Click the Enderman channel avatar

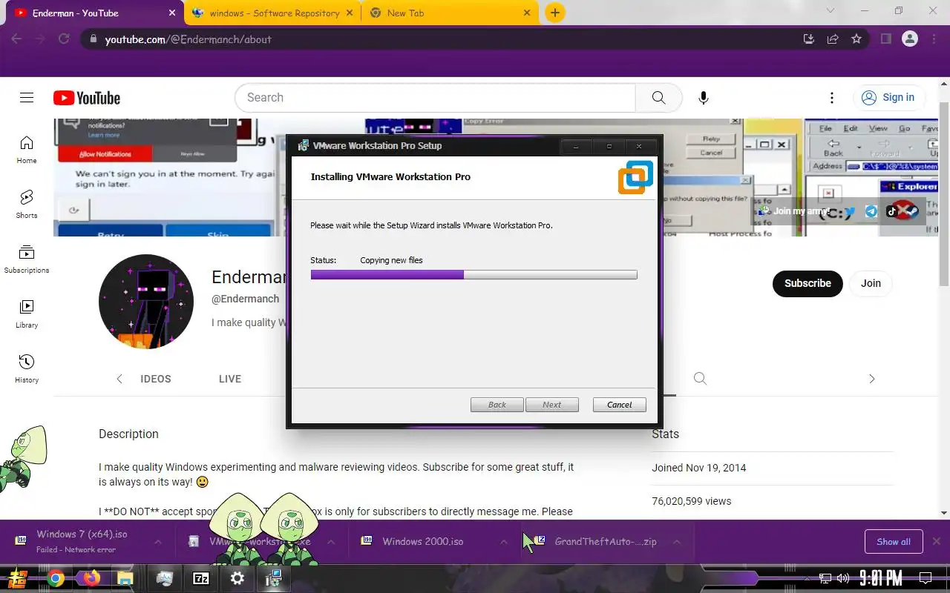pyautogui.click(x=146, y=302)
